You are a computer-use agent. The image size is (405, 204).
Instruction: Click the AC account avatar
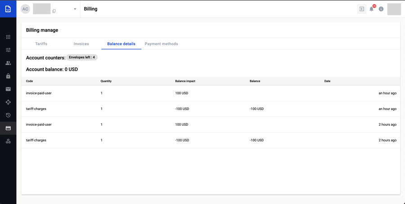pyautogui.click(x=25, y=9)
